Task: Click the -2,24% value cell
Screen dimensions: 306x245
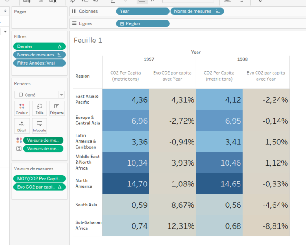Action: [x=266, y=100]
